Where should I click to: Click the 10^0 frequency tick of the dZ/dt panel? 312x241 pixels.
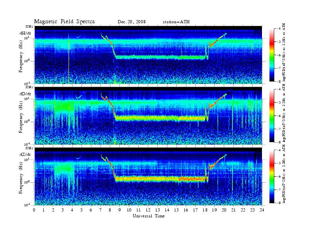(27, 182)
